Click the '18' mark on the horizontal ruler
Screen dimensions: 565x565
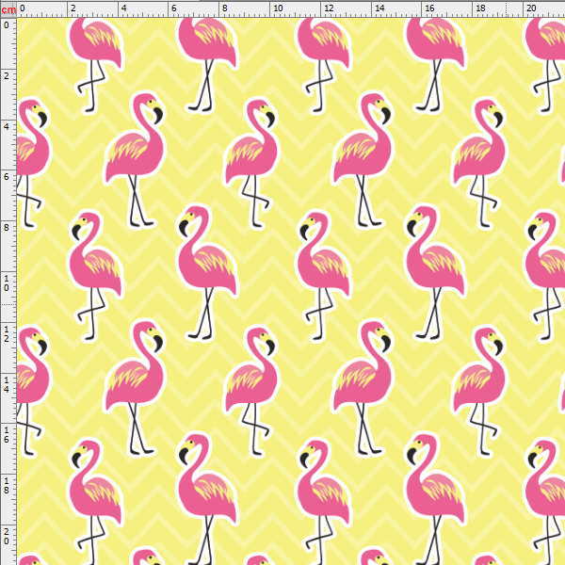click(x=480, y=8)
